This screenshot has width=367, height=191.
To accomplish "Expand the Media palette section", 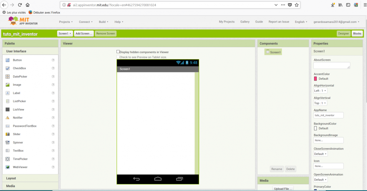I will (x=30, y=186).
